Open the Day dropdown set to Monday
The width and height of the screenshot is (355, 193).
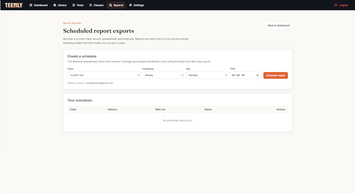coord(207,75)
